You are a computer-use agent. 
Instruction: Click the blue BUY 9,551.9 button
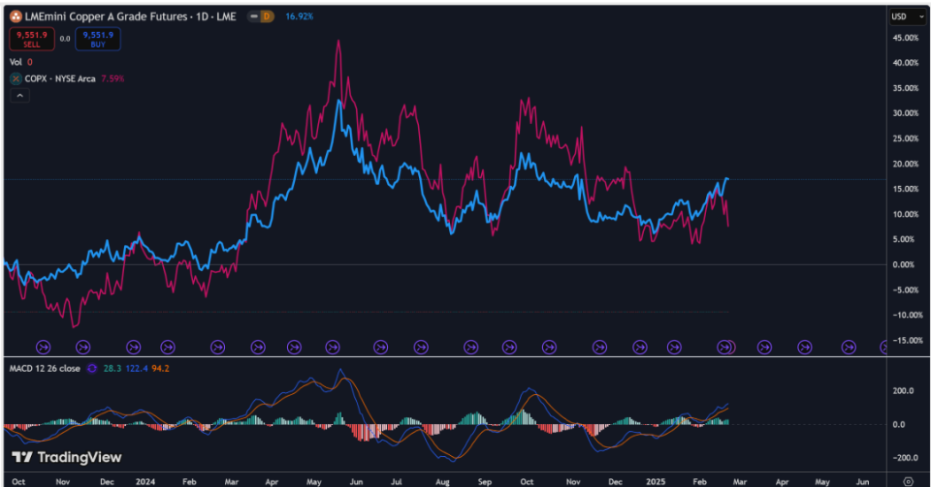tap(98, 39)
